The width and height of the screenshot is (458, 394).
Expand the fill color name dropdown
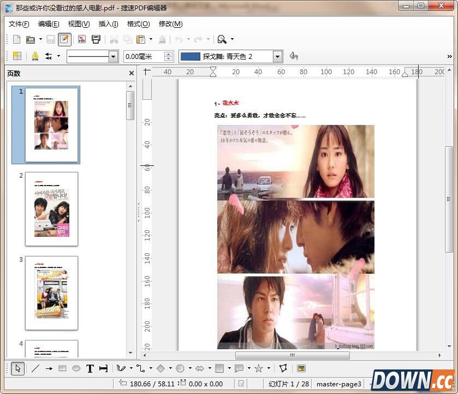coord(277,56)
